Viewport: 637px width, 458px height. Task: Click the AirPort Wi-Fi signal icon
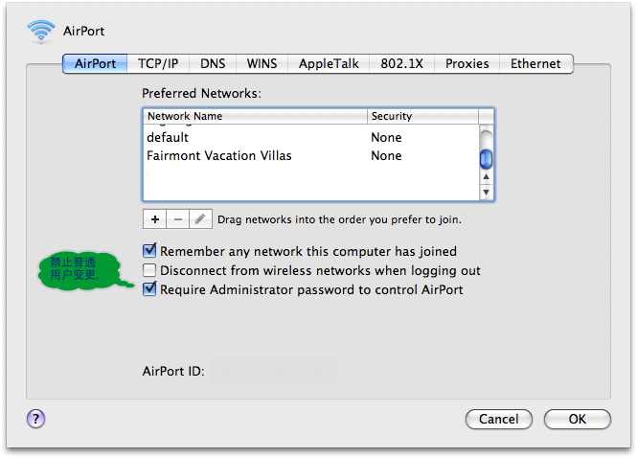click(x=40, y=31)
